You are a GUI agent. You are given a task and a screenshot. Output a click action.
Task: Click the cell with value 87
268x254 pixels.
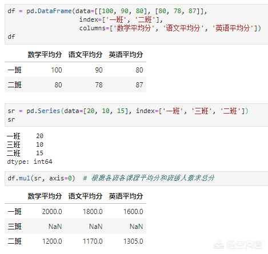(139, 85)
